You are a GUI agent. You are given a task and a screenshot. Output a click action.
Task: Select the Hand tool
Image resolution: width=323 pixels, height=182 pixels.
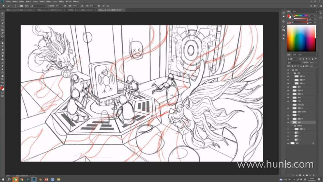tap(3, 76)
